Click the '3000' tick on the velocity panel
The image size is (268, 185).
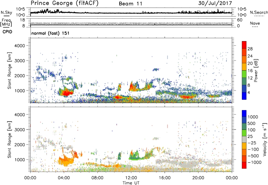19,130
